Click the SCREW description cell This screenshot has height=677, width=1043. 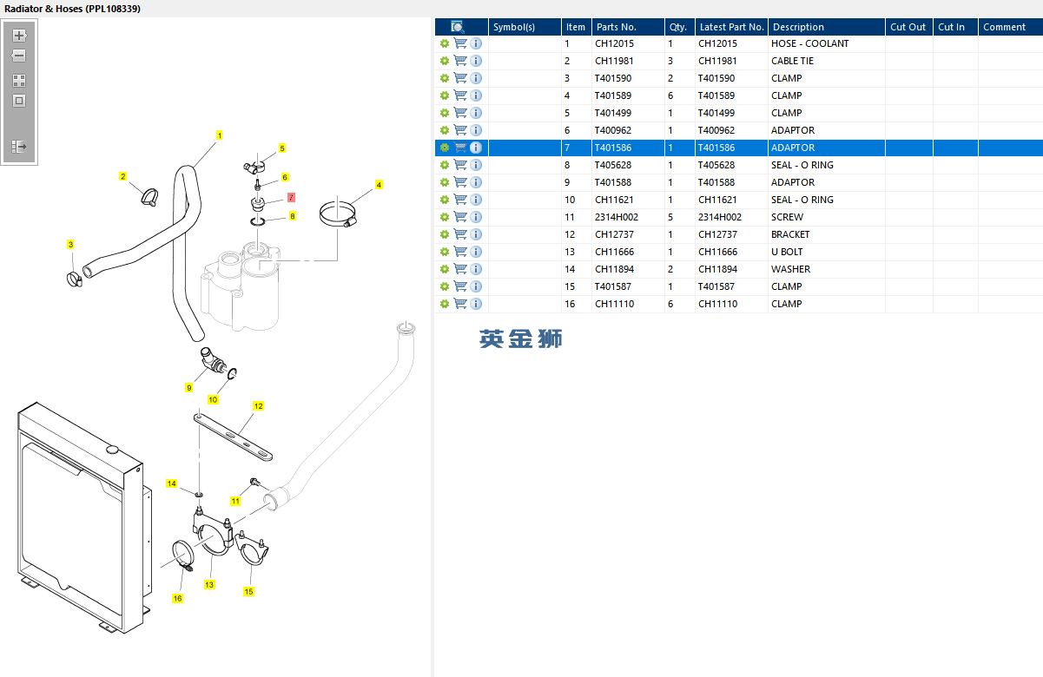coord(827,217)
